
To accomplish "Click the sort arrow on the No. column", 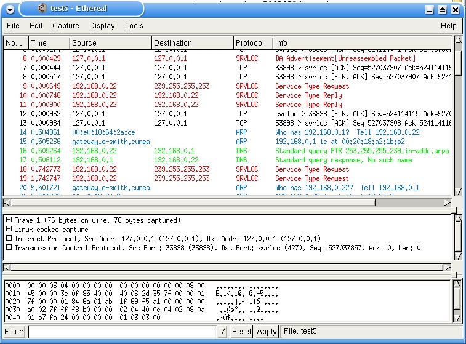I will [x=22, y=44].
